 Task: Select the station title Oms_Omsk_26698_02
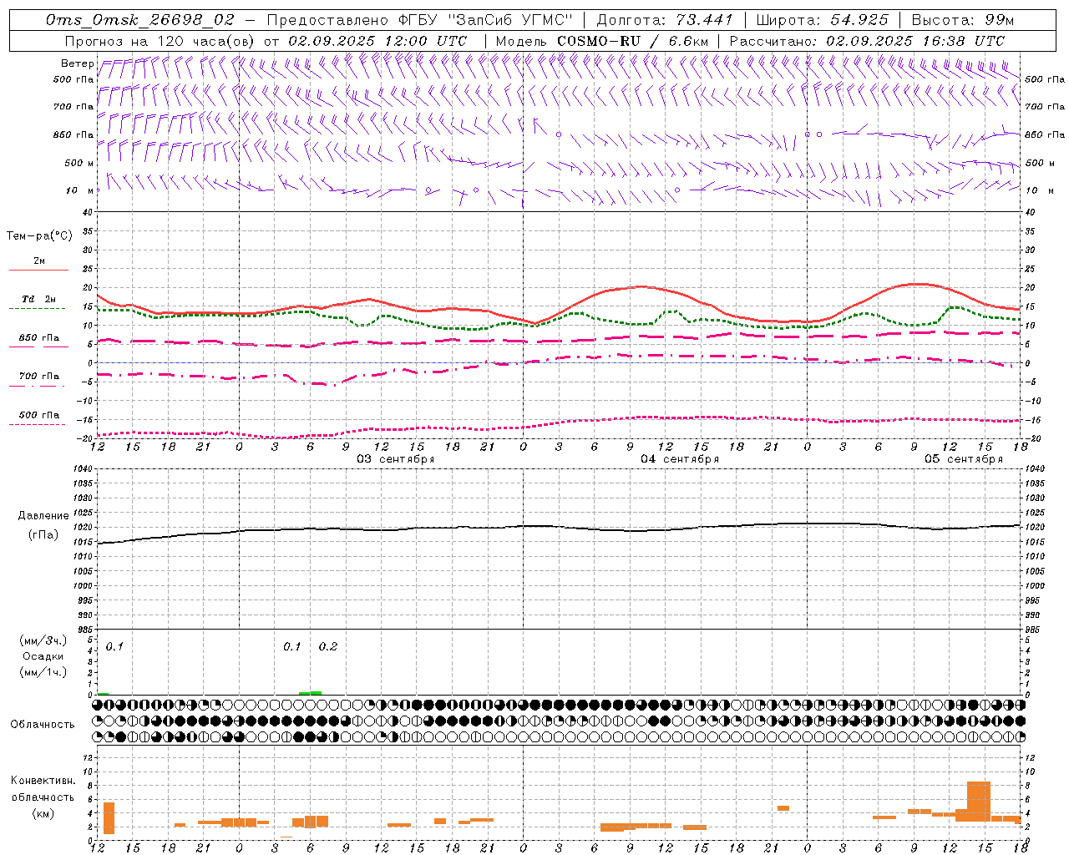tap(140, 20)
